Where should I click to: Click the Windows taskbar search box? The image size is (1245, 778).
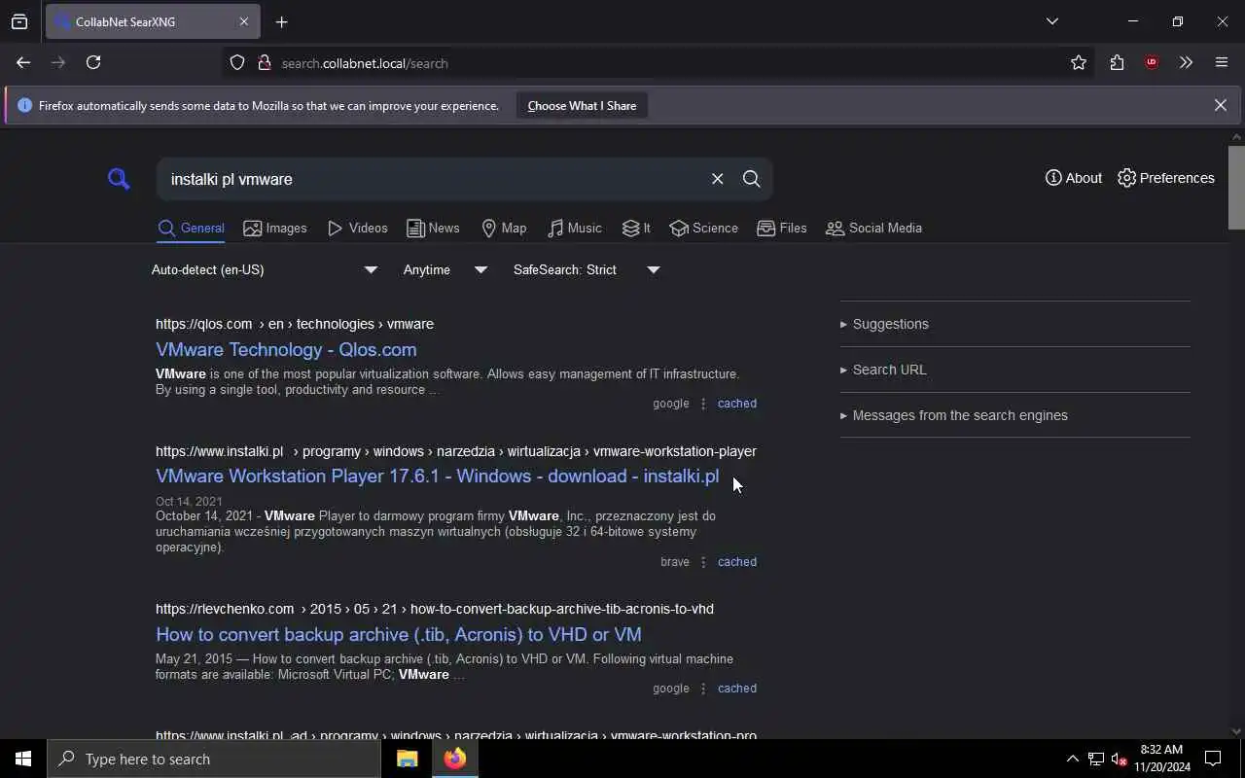click(214, 759)
